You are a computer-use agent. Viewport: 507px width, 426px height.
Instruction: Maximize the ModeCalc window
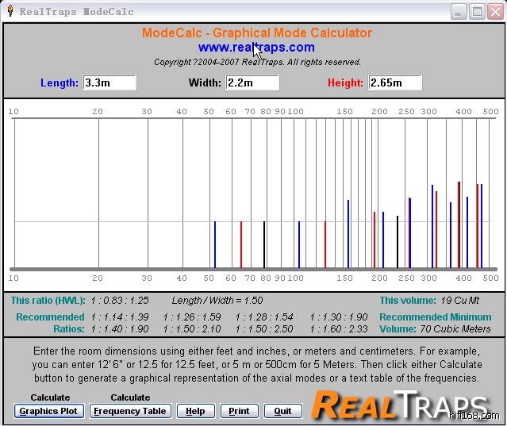coord(477,11)
